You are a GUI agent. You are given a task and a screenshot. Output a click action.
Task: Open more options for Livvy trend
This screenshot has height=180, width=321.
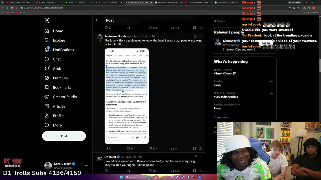pos(272,105)
